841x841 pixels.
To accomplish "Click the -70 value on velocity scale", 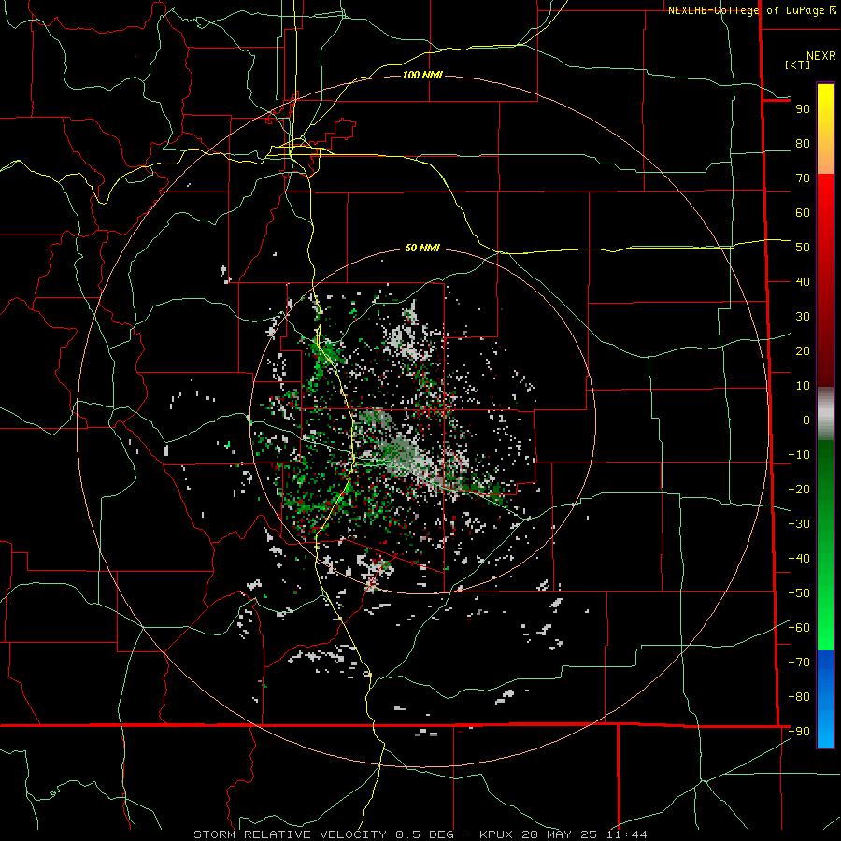I will click(x=799, y=662).
